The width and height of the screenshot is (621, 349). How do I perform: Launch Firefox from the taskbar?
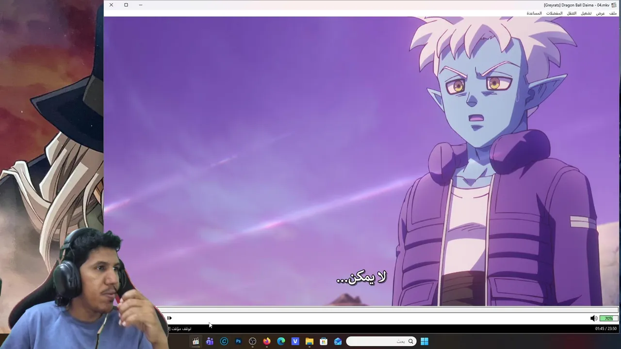point(267,341)
